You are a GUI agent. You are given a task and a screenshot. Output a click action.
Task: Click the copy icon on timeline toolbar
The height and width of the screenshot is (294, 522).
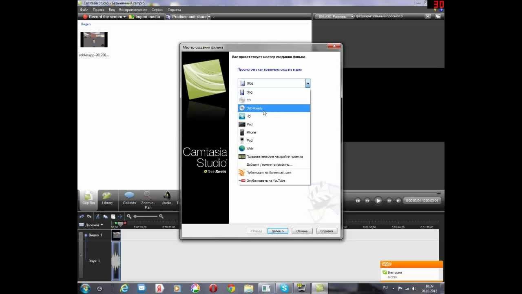click(105, 216)
